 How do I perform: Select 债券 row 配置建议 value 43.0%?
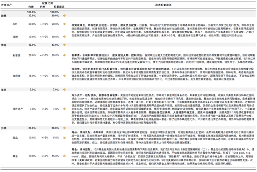pos(55,45)
